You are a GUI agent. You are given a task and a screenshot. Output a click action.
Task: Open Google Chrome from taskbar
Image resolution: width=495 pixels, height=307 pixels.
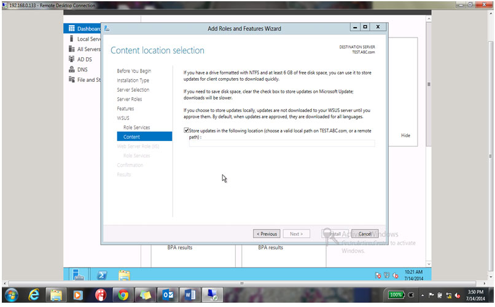(123, 295)
